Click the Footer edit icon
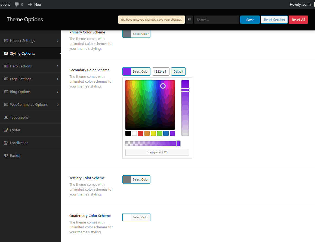315x242 pixels. [x=6, y=130]
